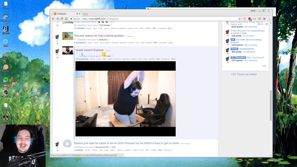Open the kitty's dental problem thumbnail
The width and height of the screenshot is (297, 167).
68,36
